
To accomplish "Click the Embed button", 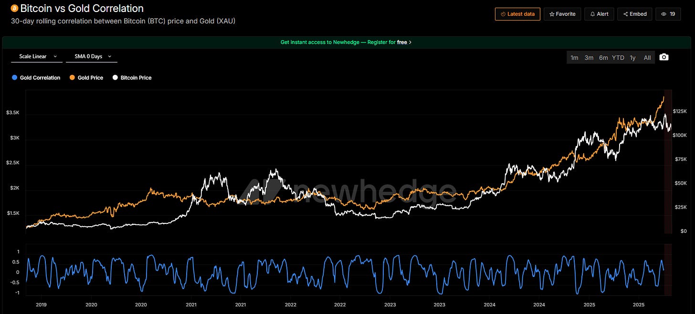I will click(635, 14).
